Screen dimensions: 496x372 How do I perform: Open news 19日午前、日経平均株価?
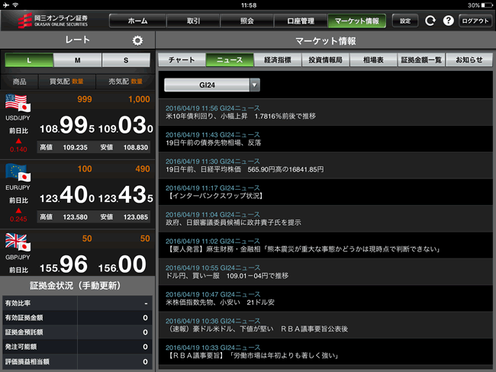coord(326,165)
